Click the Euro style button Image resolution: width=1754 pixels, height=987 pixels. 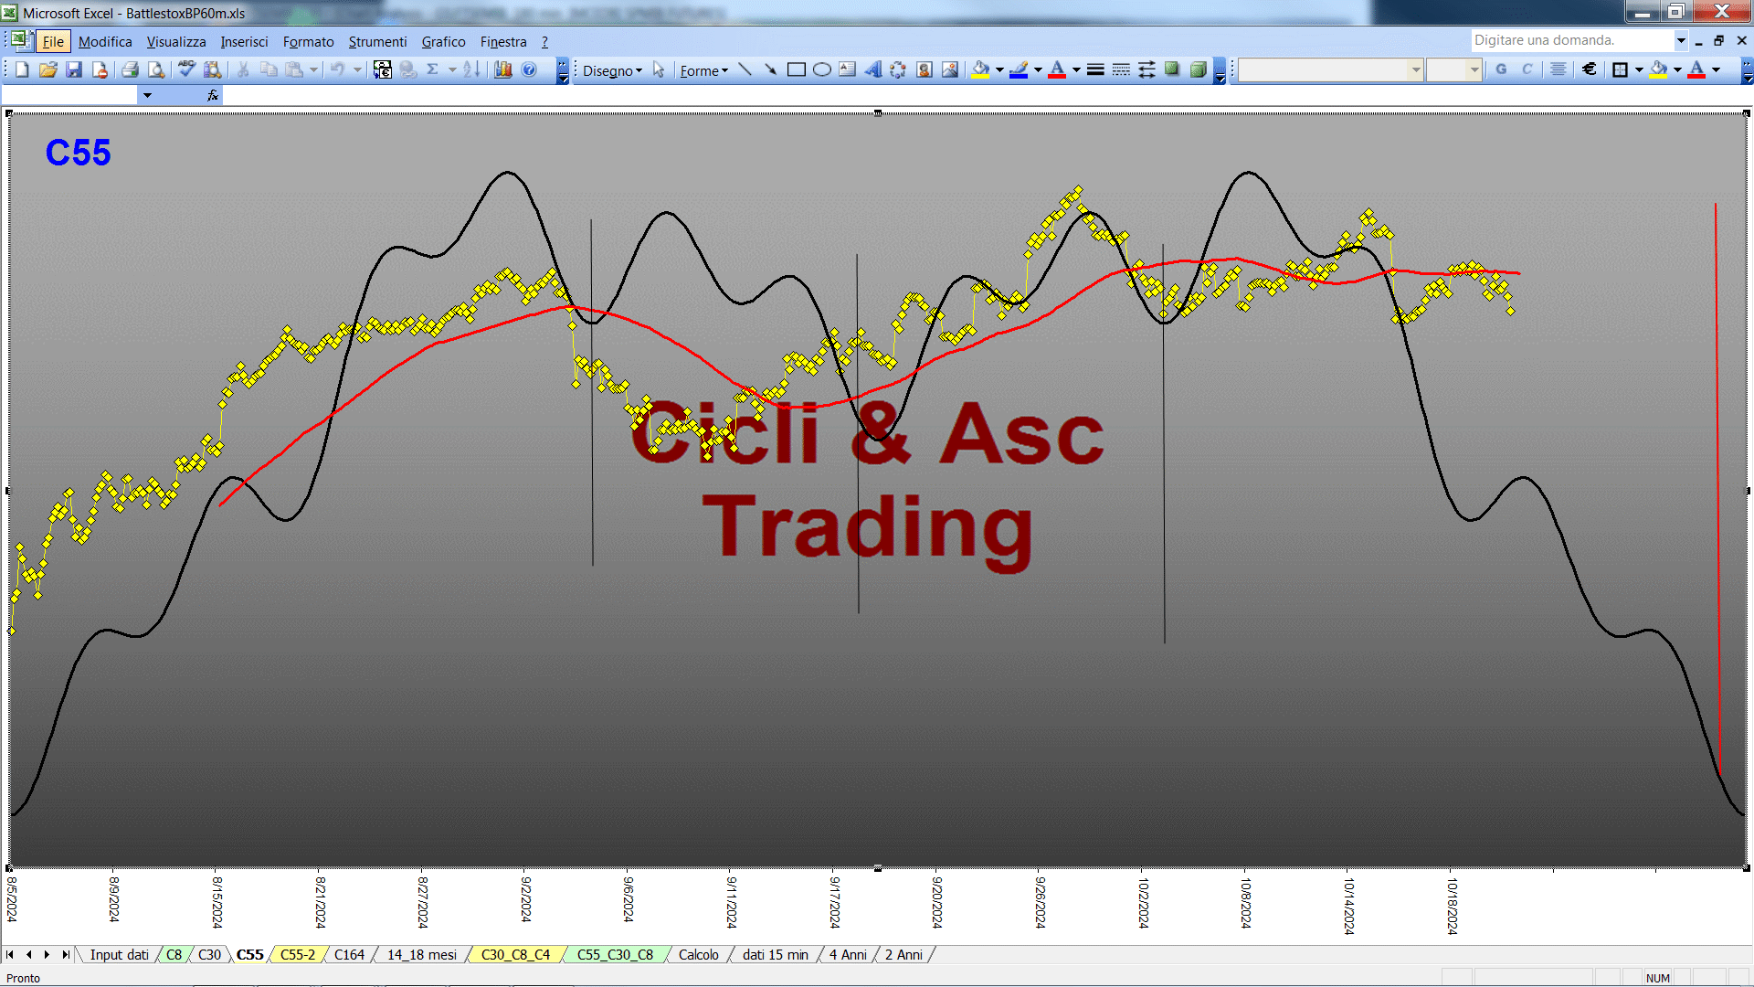pyautogui.click(x=1590, y=69)
